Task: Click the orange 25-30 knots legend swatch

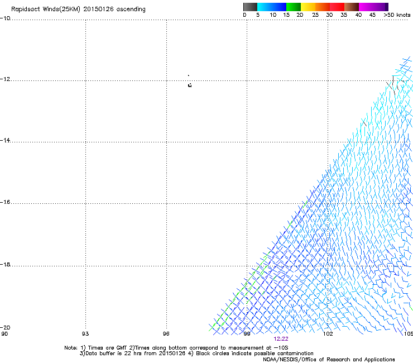Action: pyautogui.click(x=323, y=7)
